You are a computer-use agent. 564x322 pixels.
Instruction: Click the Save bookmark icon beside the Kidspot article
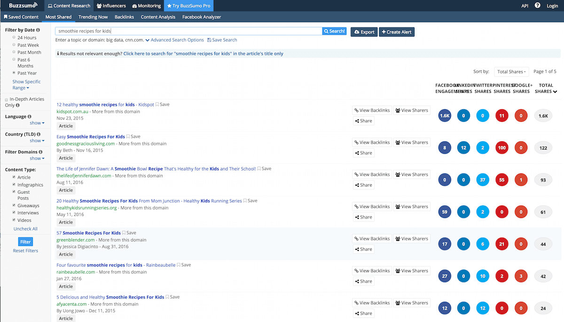pos(157,104)
